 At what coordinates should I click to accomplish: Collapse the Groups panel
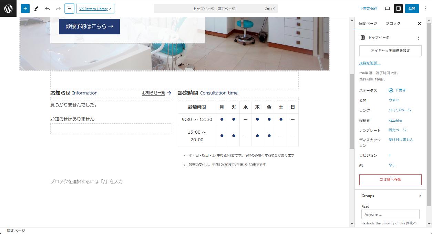point(420,196)
